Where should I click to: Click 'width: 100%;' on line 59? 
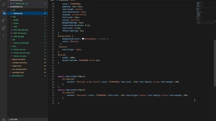(x=69, y=57)
